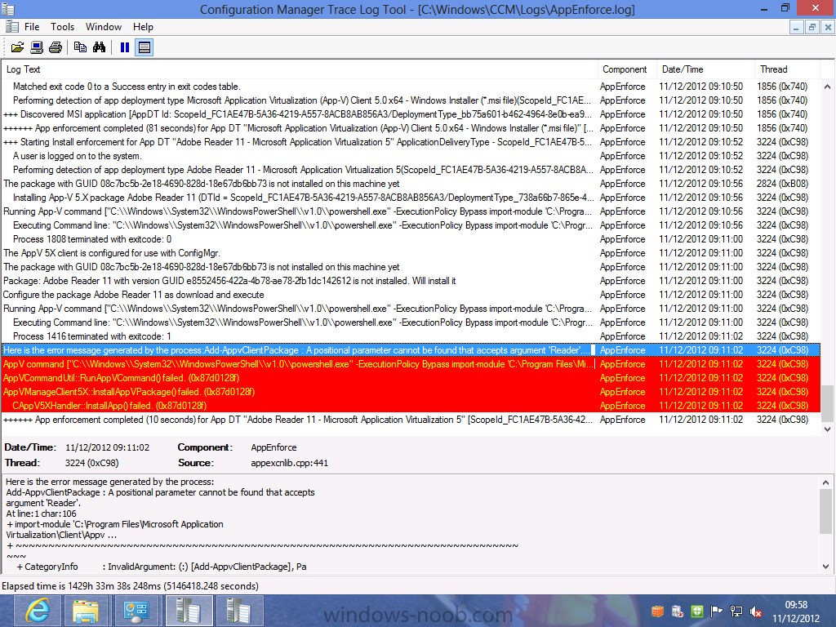The image size is (836, 627).
Task: Open the File menu
Action: [32, 27]
